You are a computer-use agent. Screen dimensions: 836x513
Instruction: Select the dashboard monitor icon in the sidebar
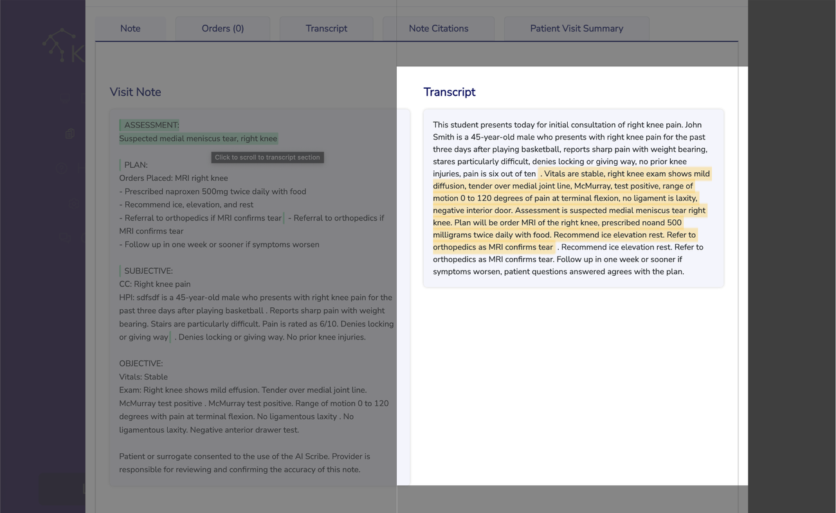point(64,100)
